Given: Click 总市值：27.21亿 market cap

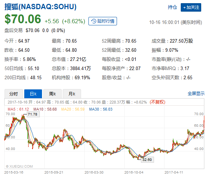Looking at the screenshot, I should point(69,59).
